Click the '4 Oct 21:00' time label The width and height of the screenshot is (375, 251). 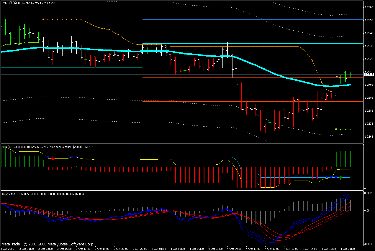(348, 249)
